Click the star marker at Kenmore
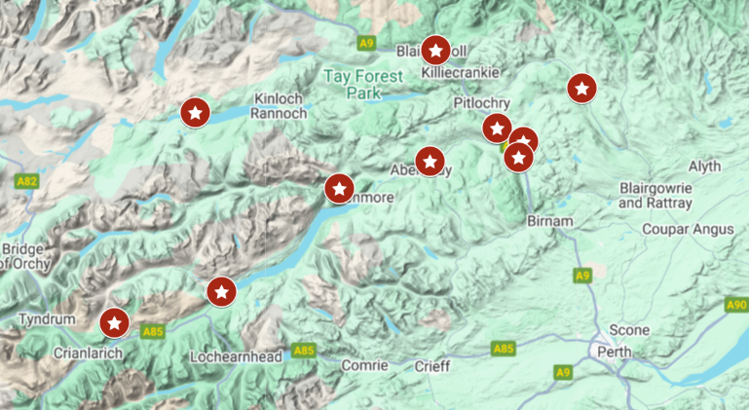The image size is (749, 410). pyautogui.click(x=339, y=189)
